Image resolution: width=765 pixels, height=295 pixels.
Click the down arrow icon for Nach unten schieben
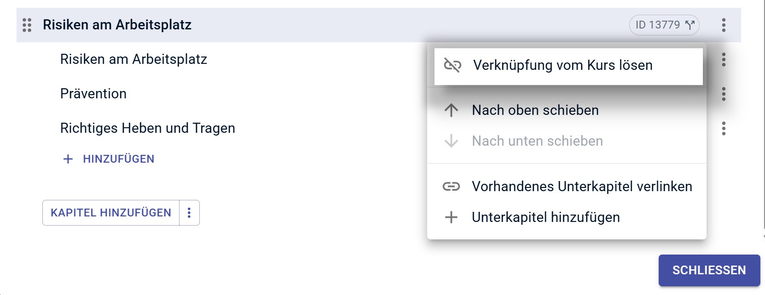click(x=452, y=141)
